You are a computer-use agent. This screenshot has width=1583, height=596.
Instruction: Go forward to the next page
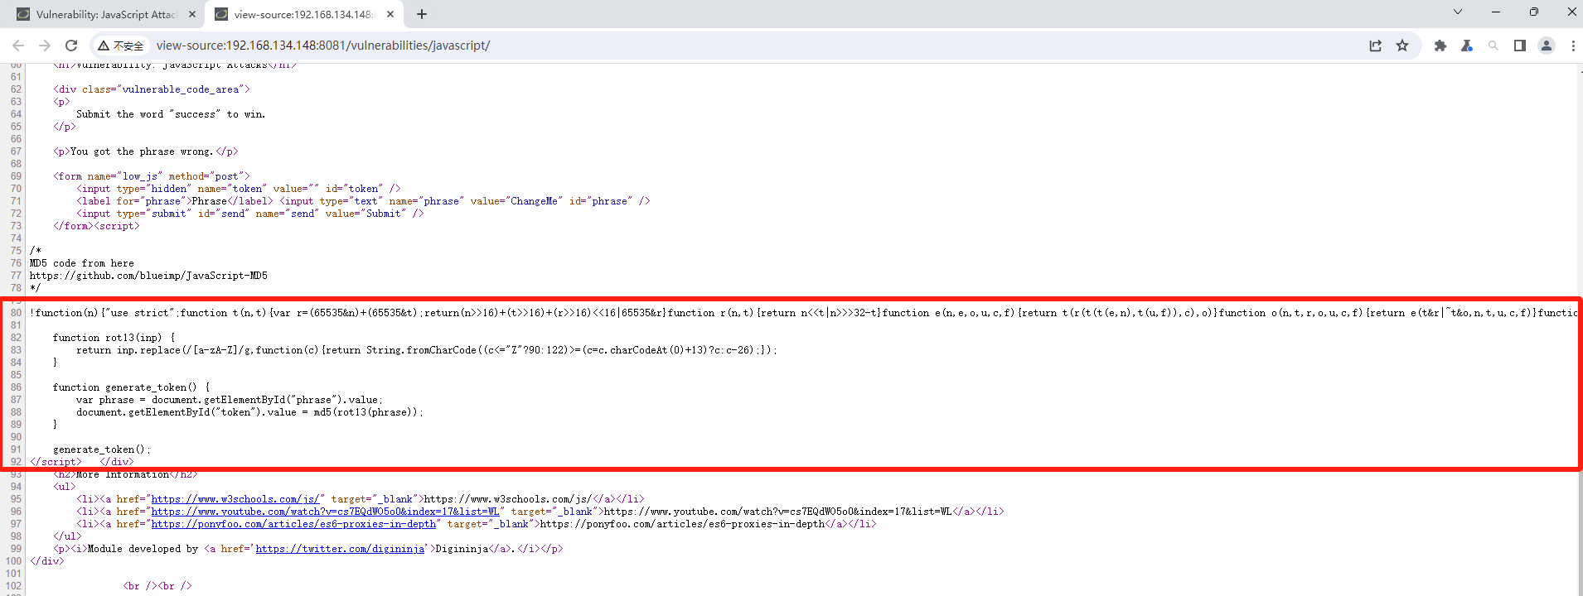[45, 46]
